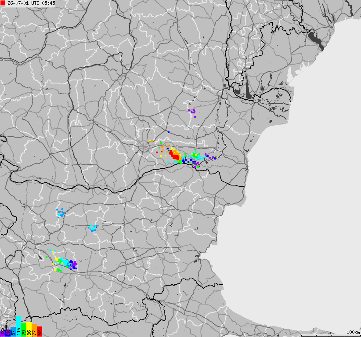
Task: Click the yellow legend bar labeled 86
Action: 29,329
